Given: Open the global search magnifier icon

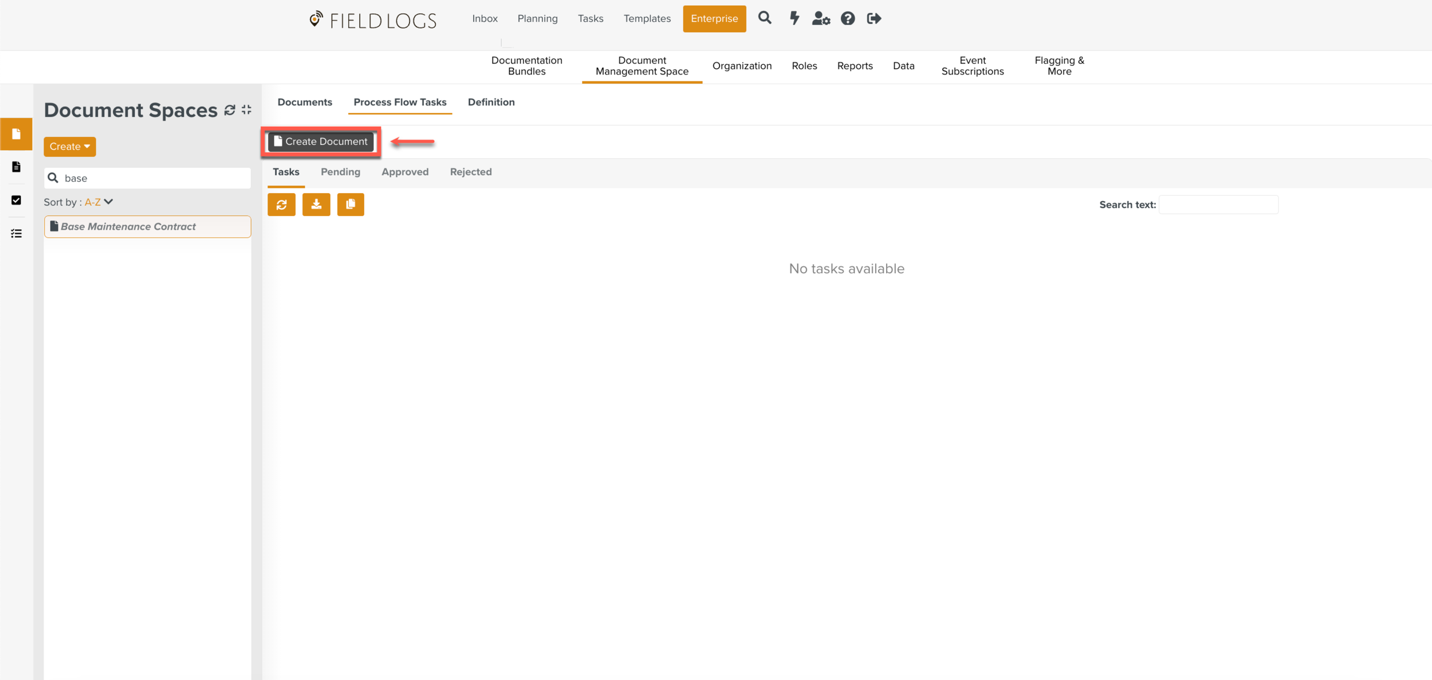Looking at the screenshot, I should pyautogui.click(x=765, y=18).
